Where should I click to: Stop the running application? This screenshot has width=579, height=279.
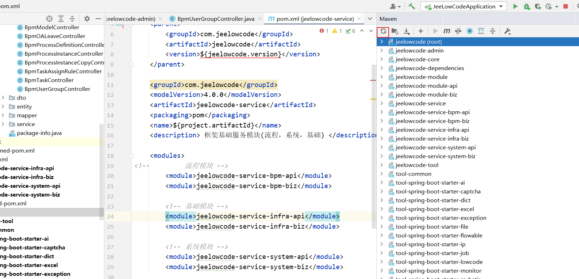click(x=566, y=6)
